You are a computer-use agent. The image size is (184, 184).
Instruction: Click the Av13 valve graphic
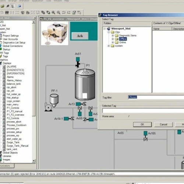click(81, 104)
